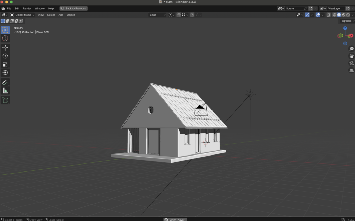355x221 pixels.
Task: Click the pin scene icon
Action: tap(305, 8)
